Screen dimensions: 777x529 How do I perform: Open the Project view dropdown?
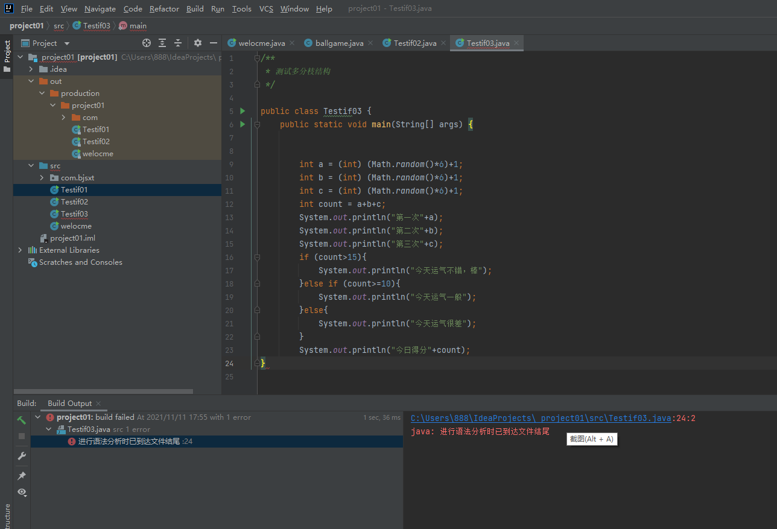click(67, 43)
